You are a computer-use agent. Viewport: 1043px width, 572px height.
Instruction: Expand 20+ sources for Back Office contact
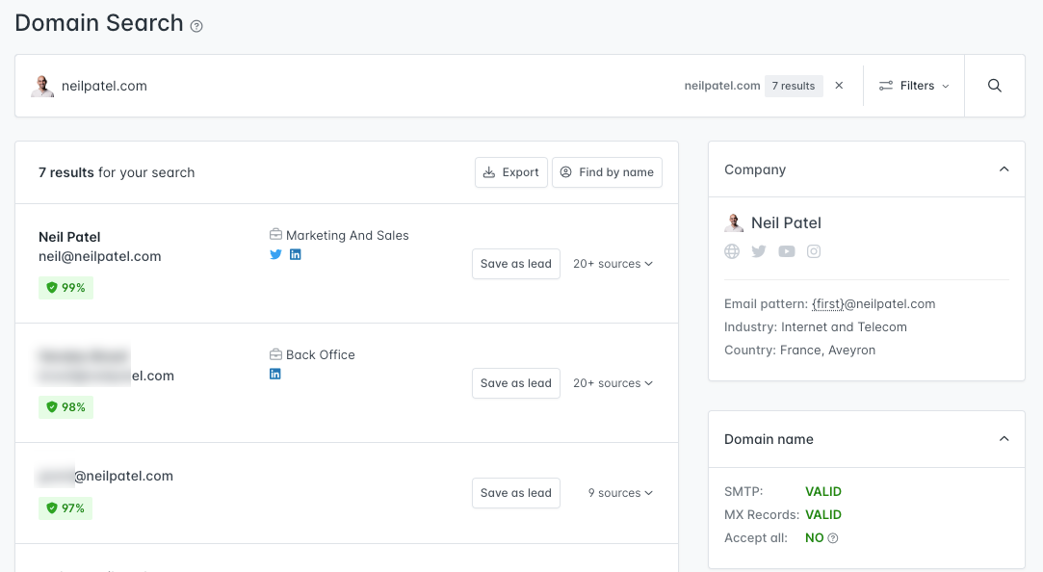point(613,384)
